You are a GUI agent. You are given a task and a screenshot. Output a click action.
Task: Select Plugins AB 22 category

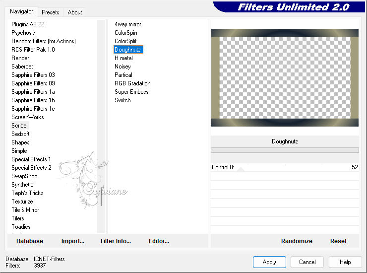(28, 24)
